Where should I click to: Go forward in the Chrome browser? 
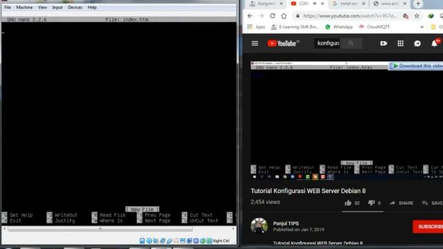tap(261, 16)
